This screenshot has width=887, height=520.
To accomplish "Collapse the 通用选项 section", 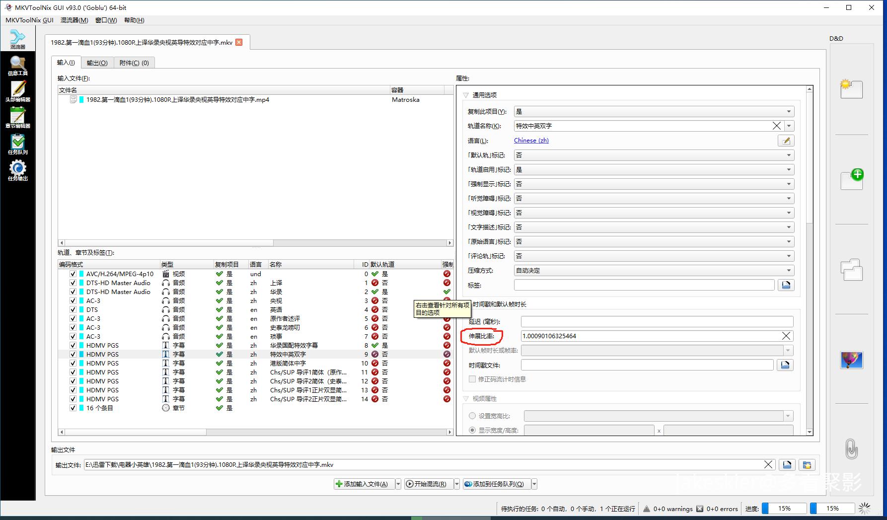I will point(466,95).
